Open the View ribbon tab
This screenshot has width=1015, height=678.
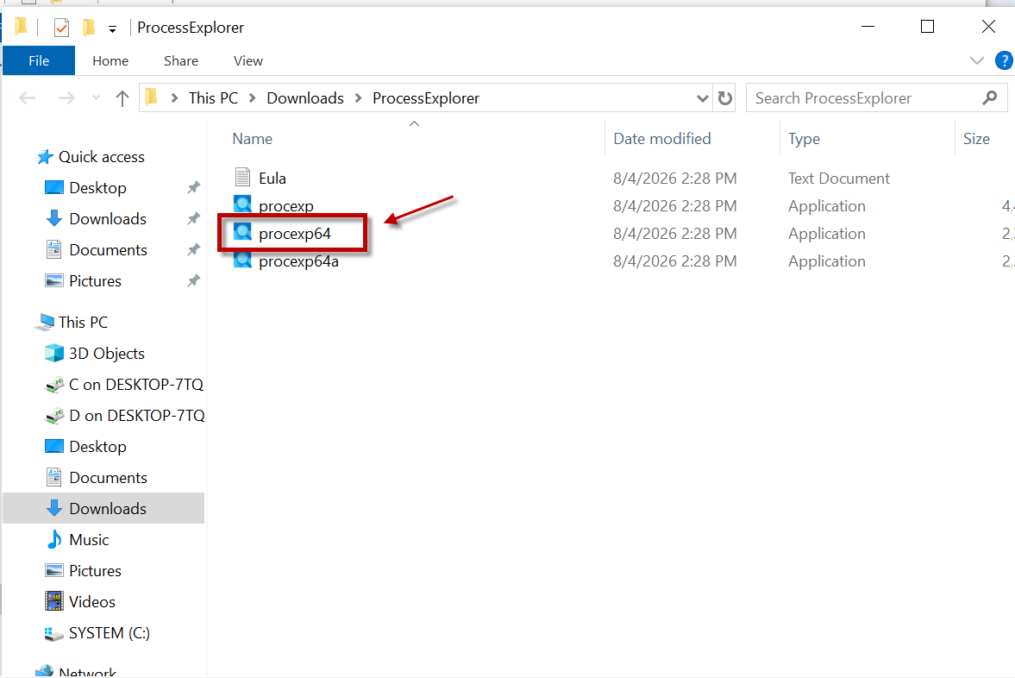[247, 61]
